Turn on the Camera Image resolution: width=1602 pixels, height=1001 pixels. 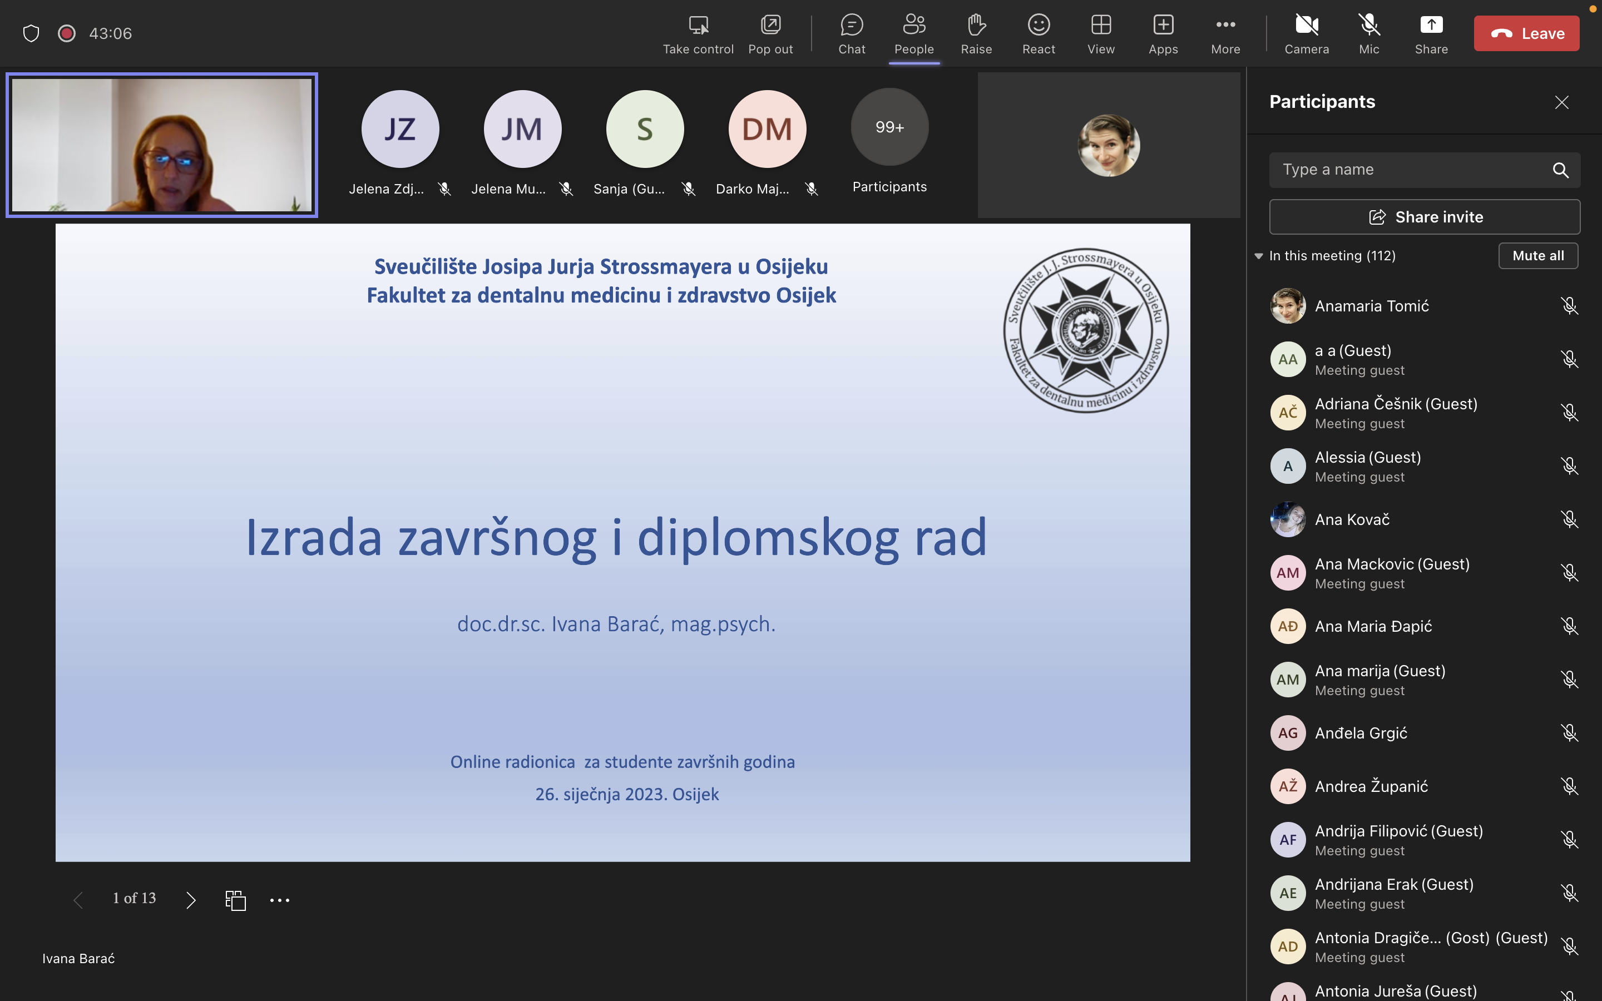[x=1306, y=33]
